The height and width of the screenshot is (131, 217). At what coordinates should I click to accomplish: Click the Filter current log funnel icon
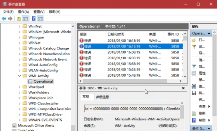194,67
